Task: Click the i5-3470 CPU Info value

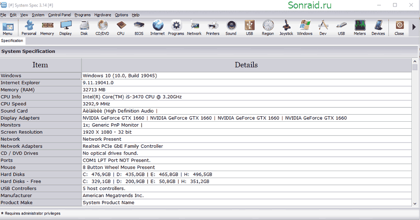Action: [132, 97]
